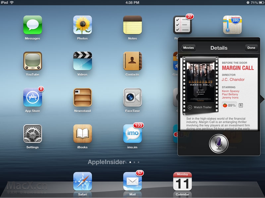Viewport: 265px width, 198px height.
Task: Play the Watch Trailer video
Action: [x=200, y=107]
